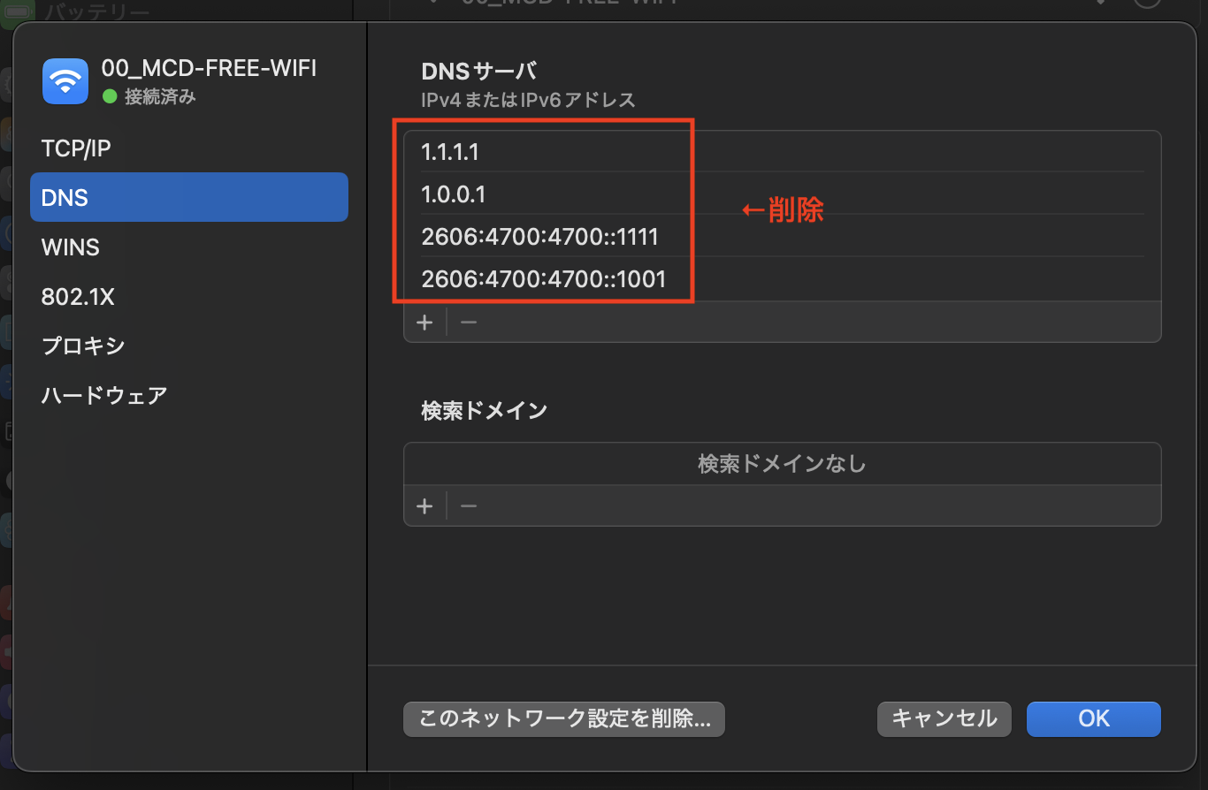
Task: Open バッテリー in the background sidebar
Action: (x=96, y=11)
